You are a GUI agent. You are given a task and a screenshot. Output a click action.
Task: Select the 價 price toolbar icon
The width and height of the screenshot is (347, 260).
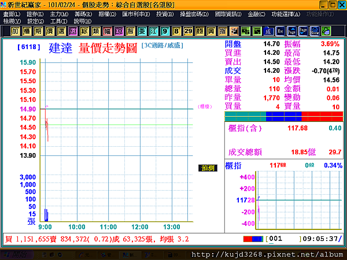(x=50, y=31)
